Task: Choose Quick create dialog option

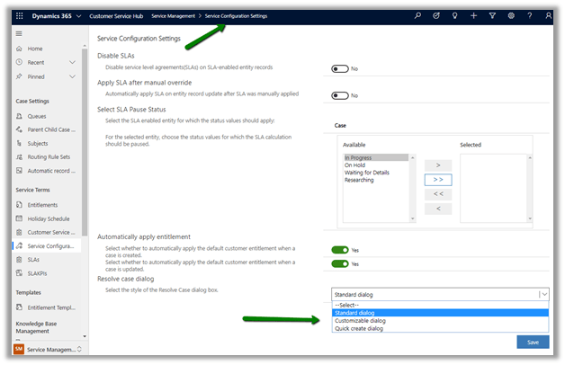Action: pyautogui.click(x=440, y=328)
